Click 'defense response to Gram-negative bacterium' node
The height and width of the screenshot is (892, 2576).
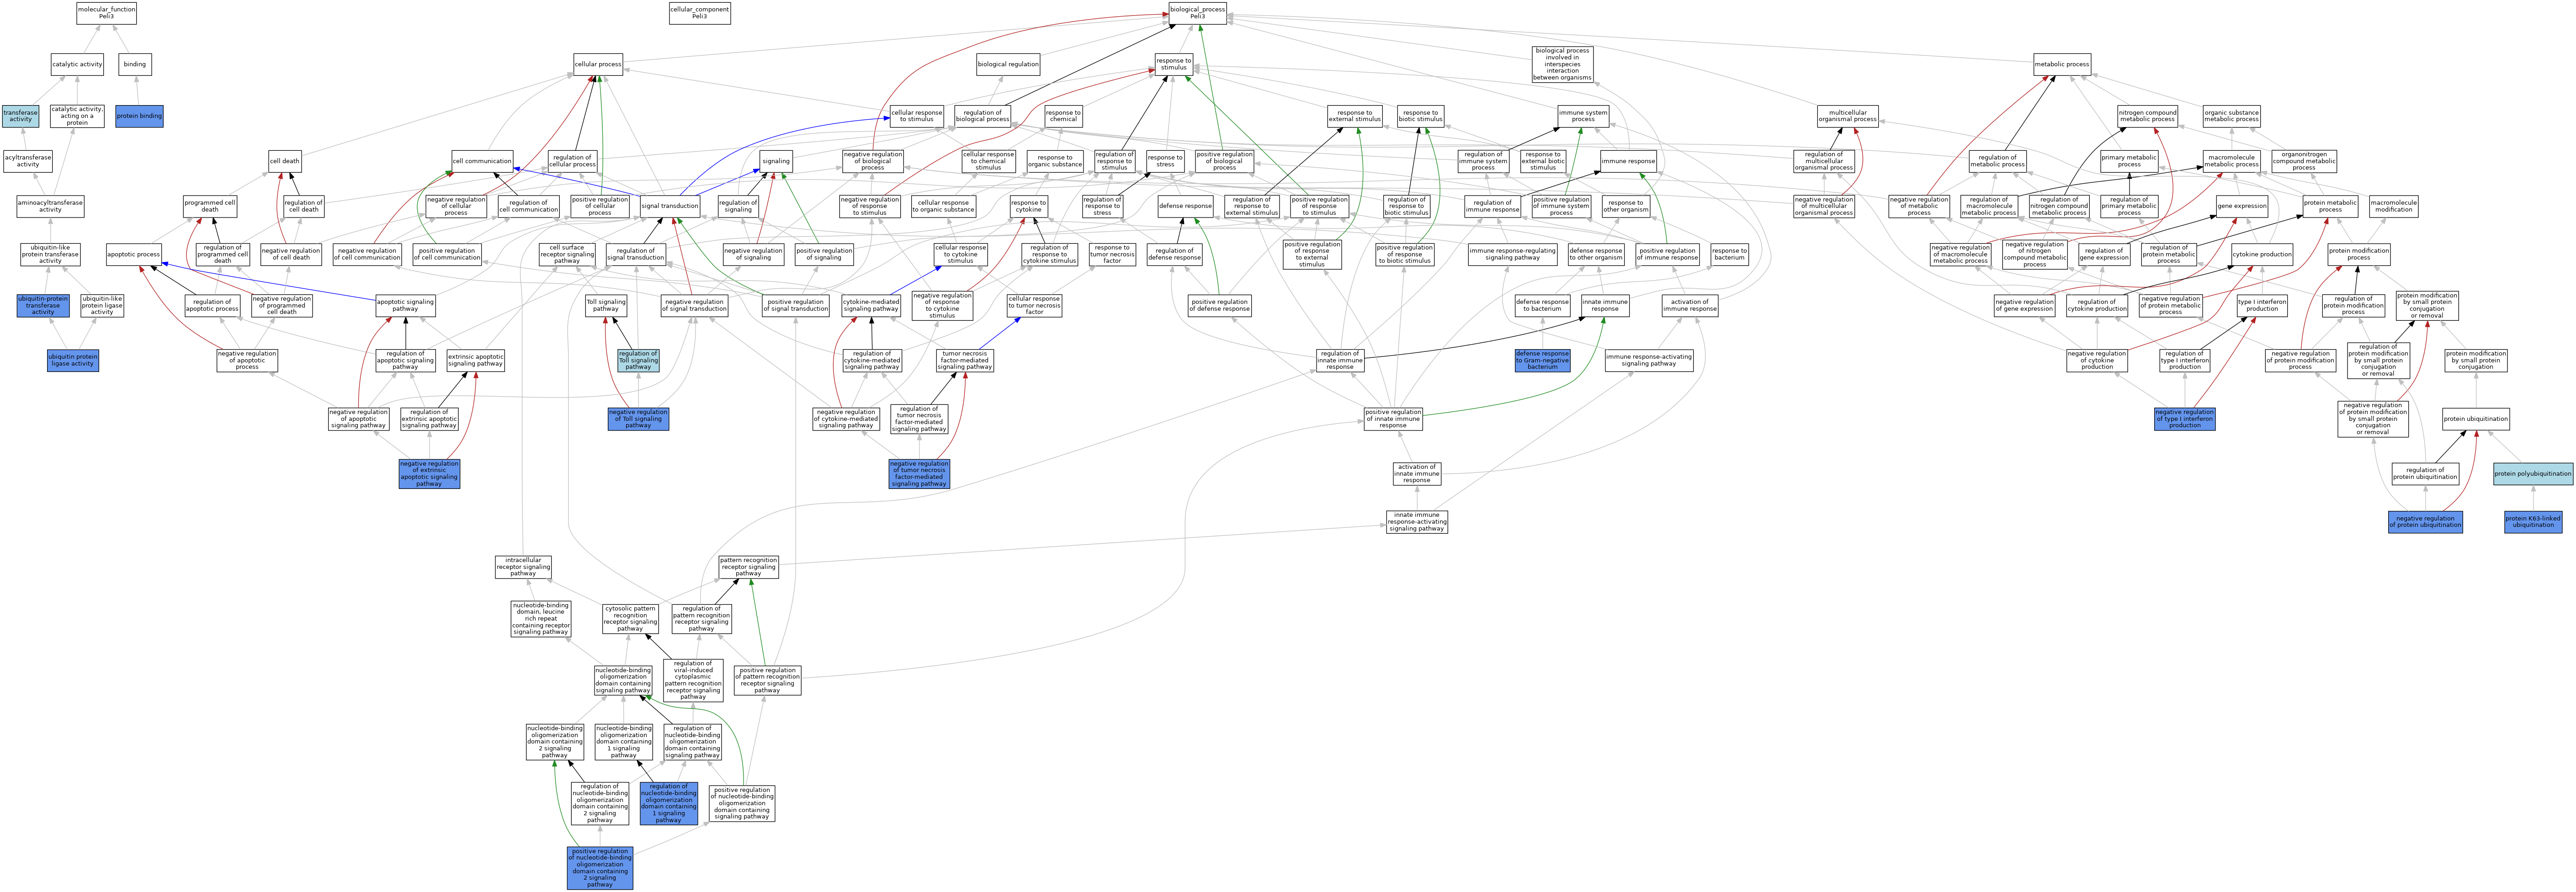(x=1542, y=360)
